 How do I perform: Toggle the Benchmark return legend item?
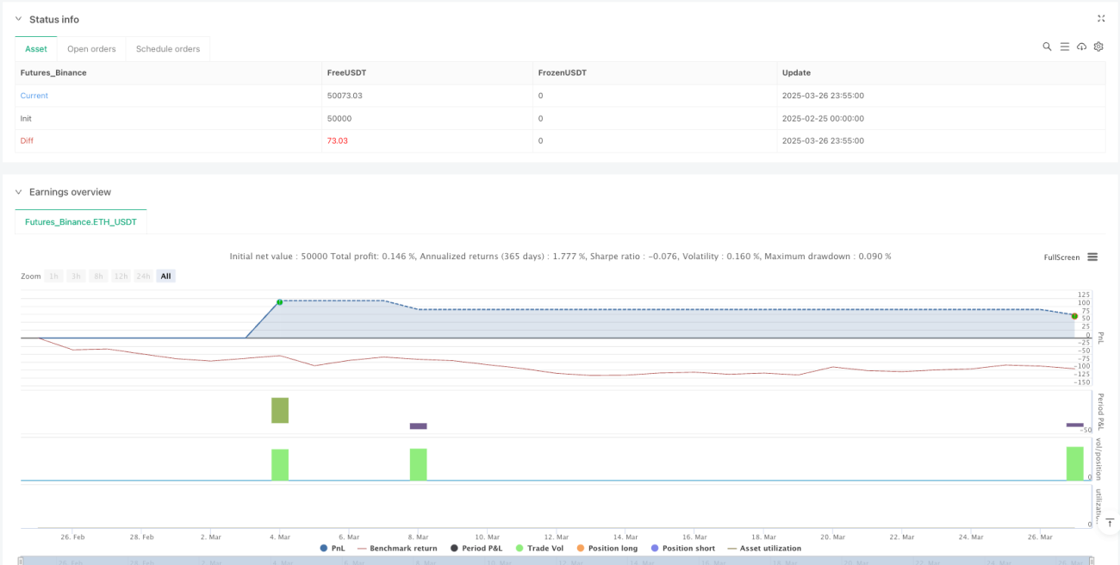coord(397,548)
